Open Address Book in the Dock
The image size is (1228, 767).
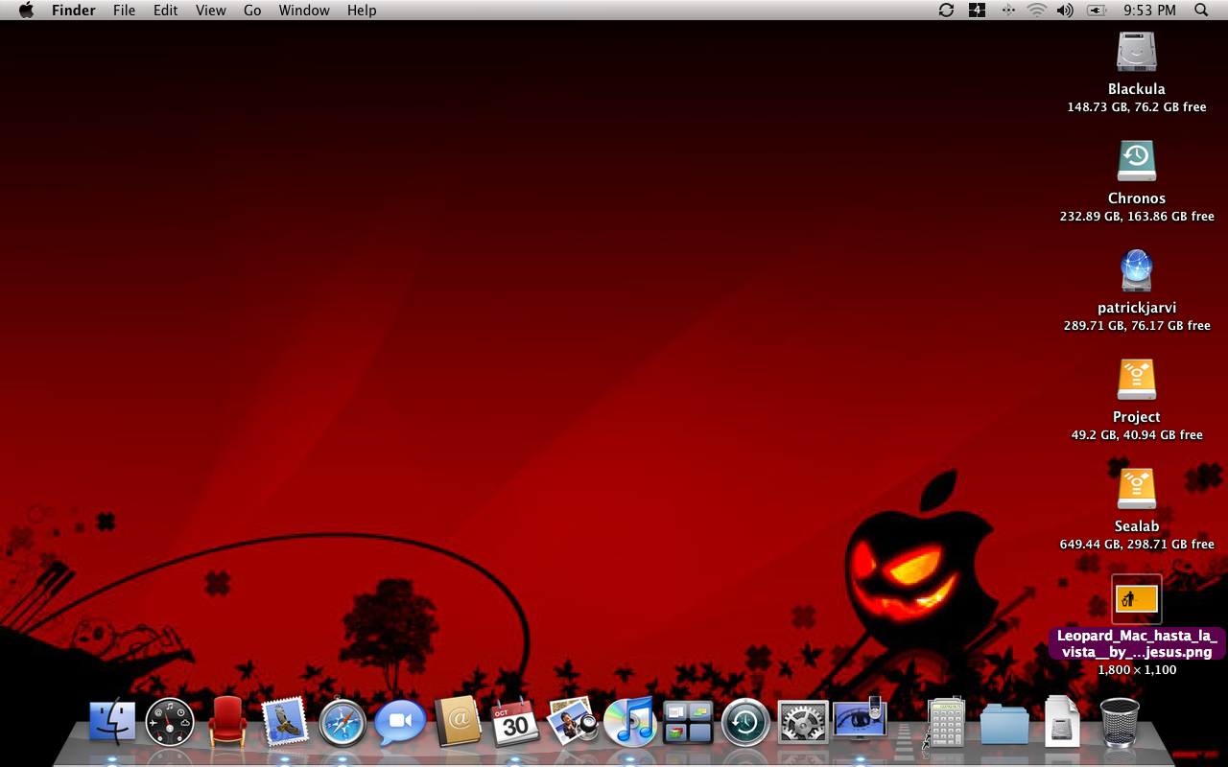[458, 722]
